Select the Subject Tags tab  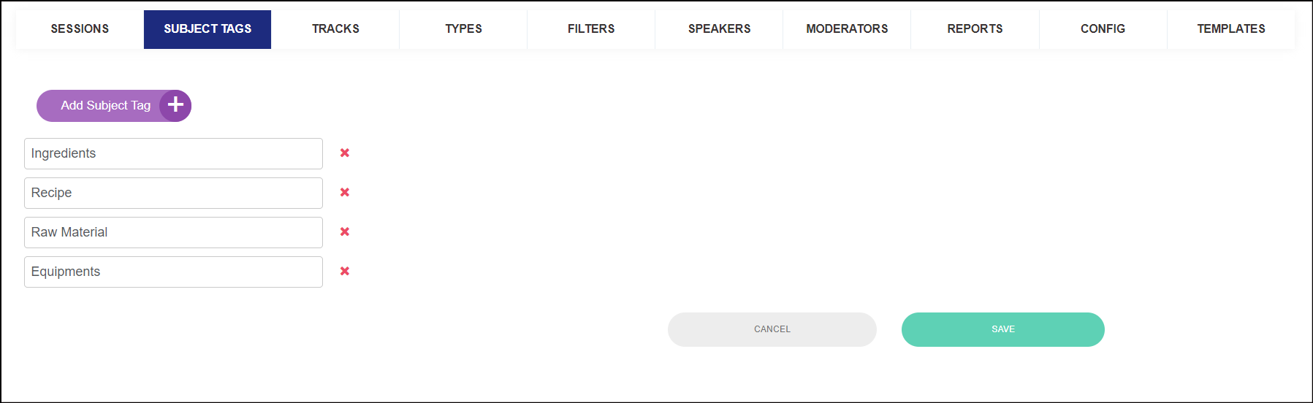[x=208, y=29]
